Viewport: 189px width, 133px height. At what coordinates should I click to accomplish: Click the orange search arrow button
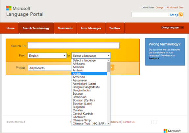pos(112,67)
